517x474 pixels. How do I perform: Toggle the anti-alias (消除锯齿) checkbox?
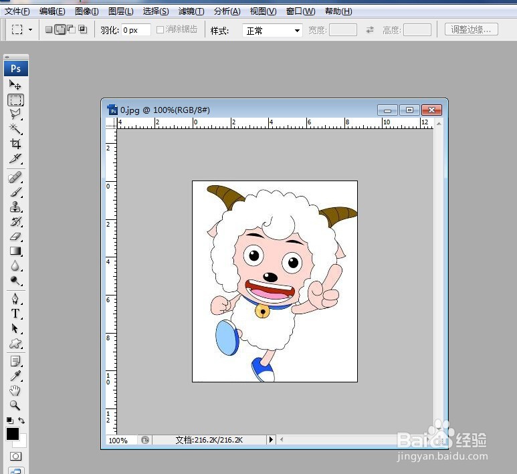[161, 29]
